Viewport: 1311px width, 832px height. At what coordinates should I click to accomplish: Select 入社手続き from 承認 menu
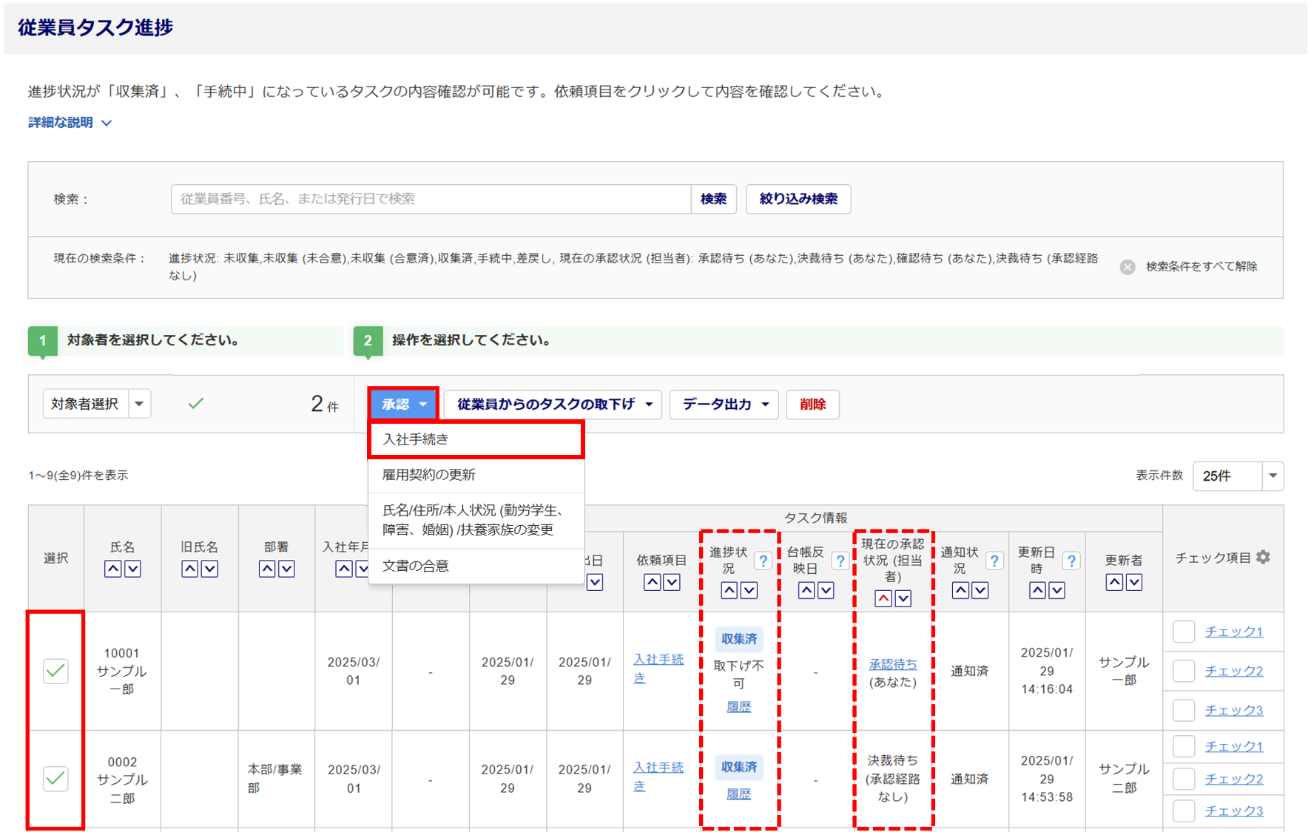click(476, 439)
